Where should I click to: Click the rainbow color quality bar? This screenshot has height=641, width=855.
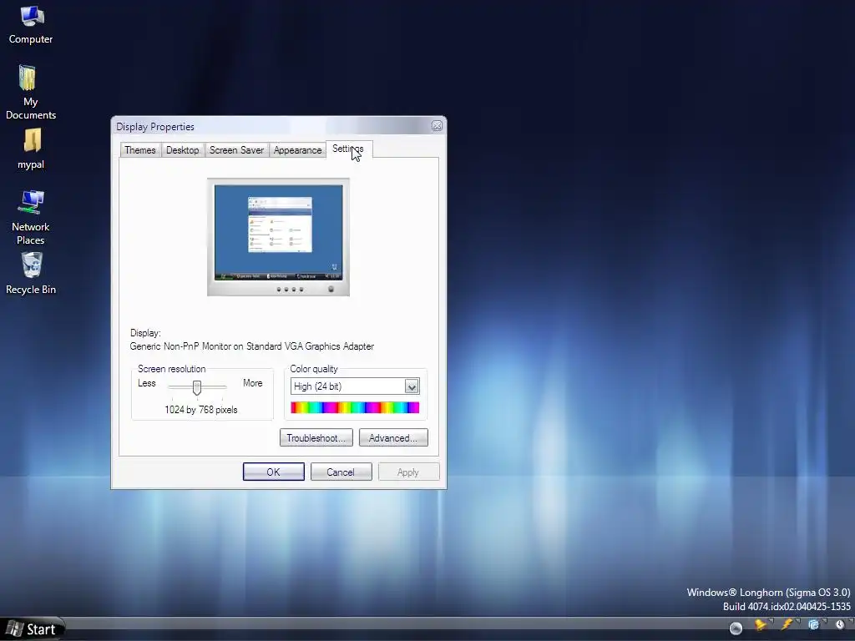(355, 407)
